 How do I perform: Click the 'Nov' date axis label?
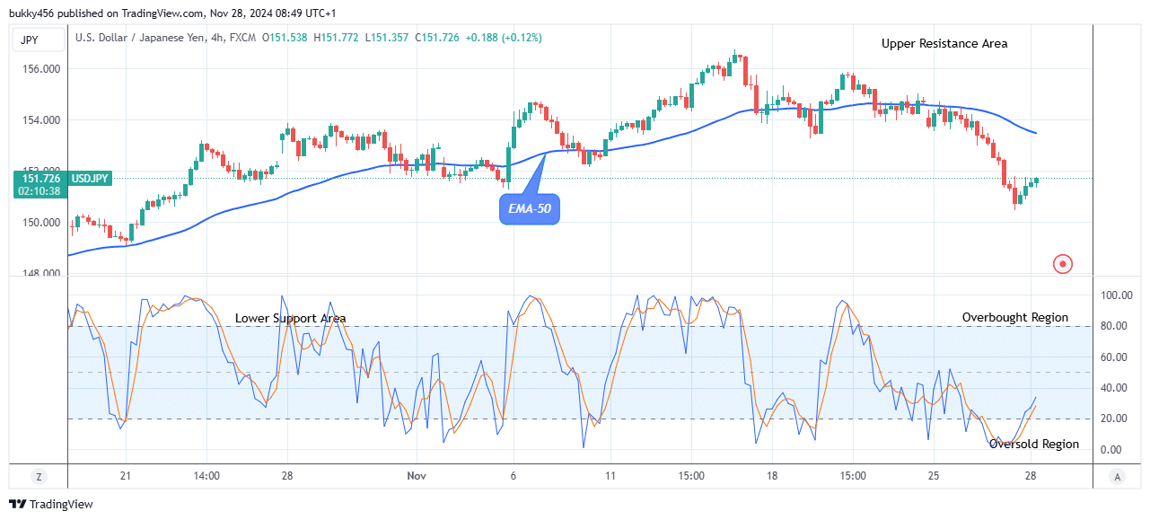pos(416,476)
